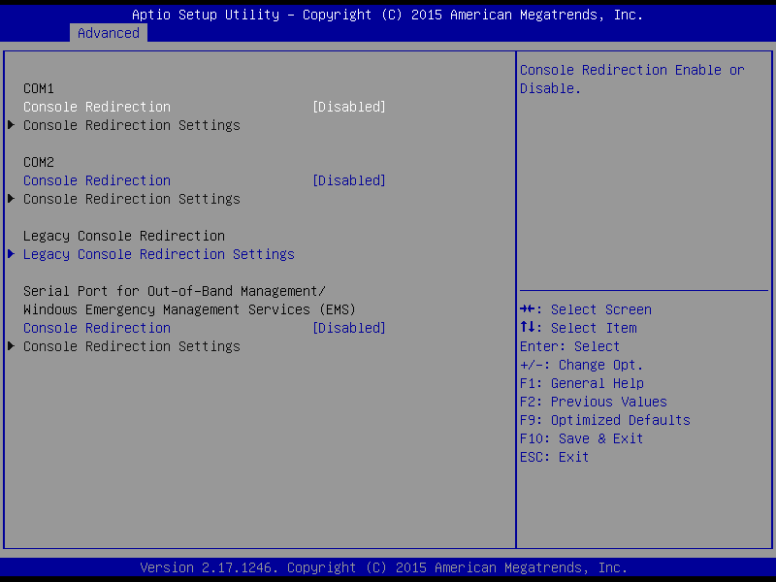Select the Advanced tab
The height and width of the screenshot is (582, 776).
pyautogui.click(x=109, y=33)
